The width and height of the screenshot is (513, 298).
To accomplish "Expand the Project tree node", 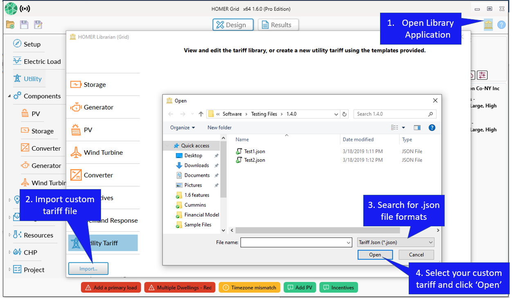I will tap(10, 269).
